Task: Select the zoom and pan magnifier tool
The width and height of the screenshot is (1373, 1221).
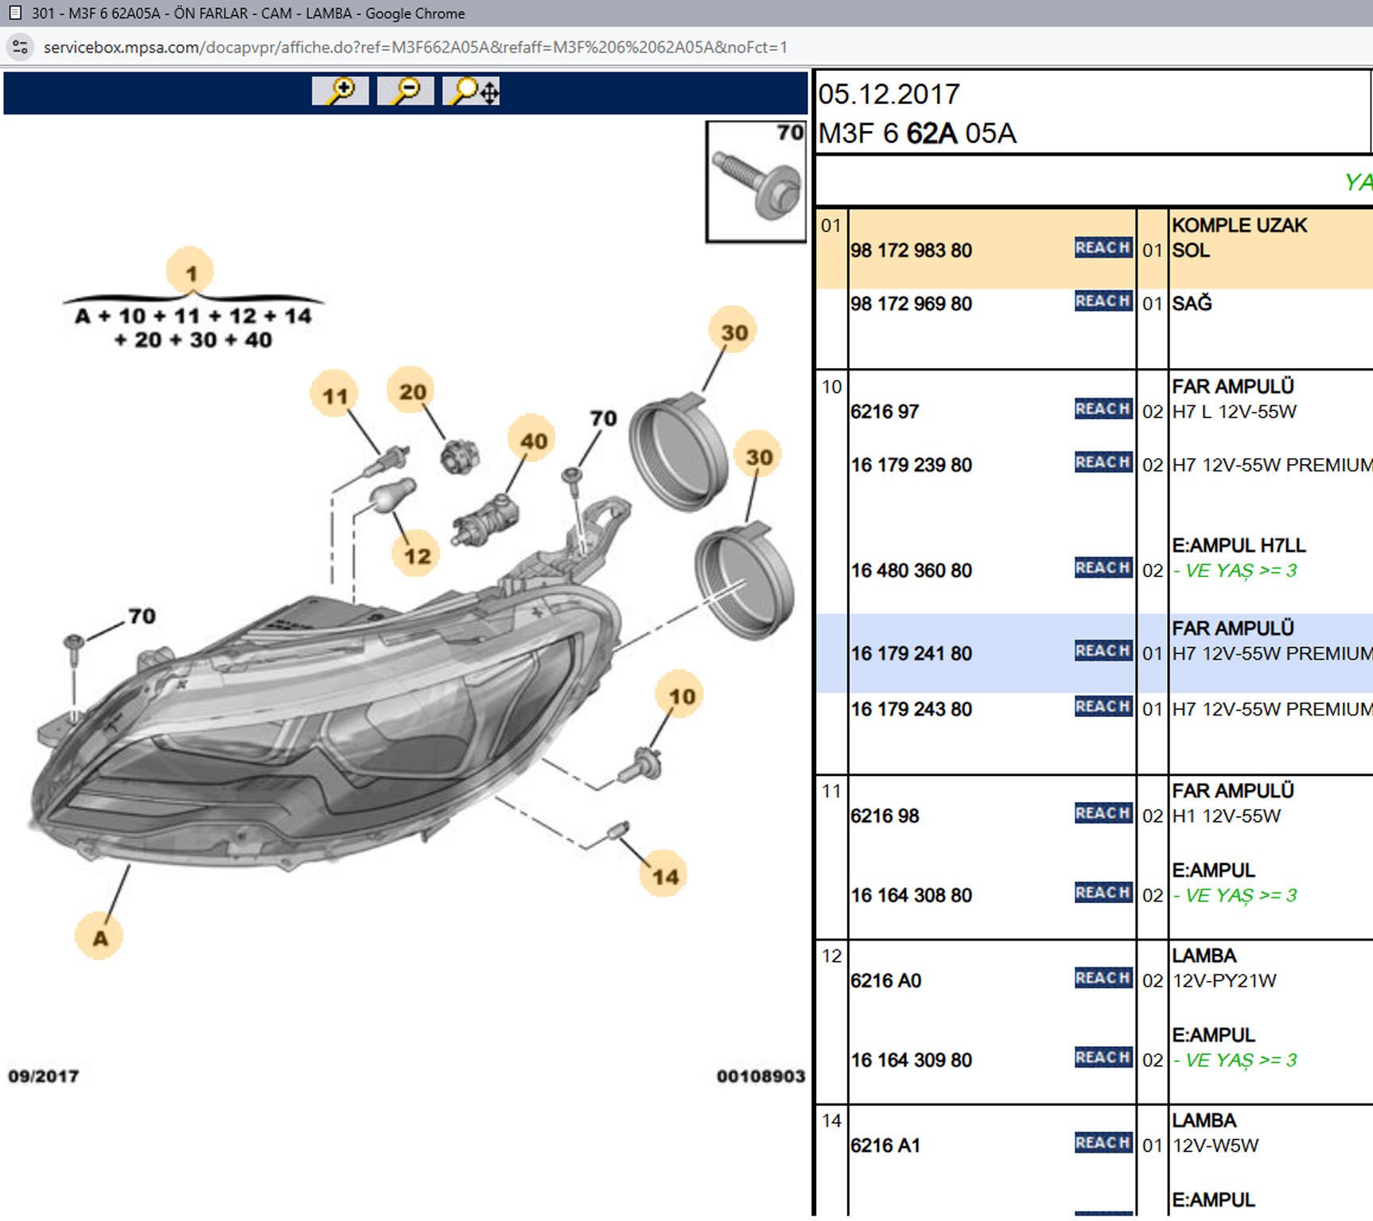Action: click(x=472, y=91)
